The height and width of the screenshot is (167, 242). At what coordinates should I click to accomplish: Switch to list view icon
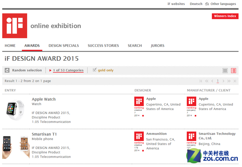pyautogui.click(x=233, y=70)
